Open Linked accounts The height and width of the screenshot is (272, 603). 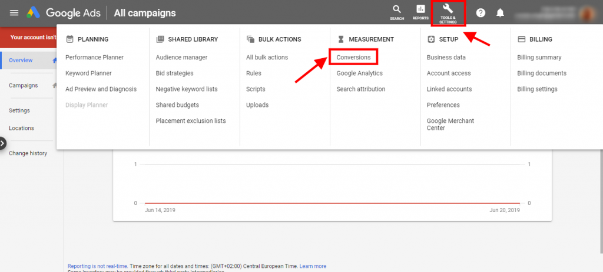(x=449, y=89)
